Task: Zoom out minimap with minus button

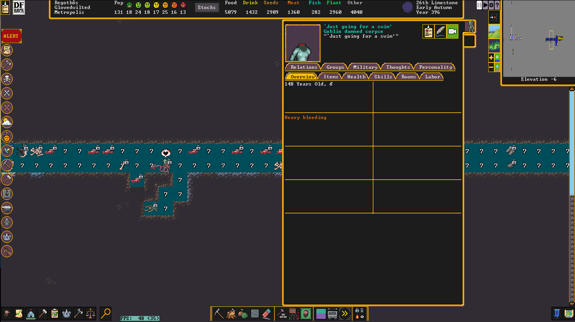Action: point(491,67)
